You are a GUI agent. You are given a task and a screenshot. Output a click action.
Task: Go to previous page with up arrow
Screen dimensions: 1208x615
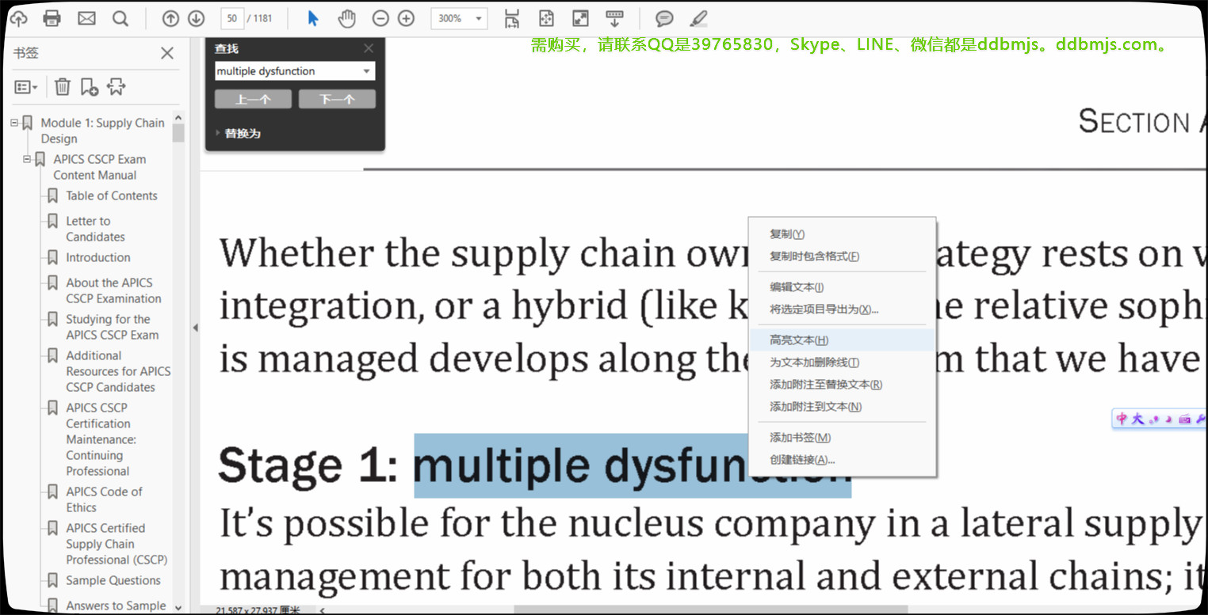170,18
